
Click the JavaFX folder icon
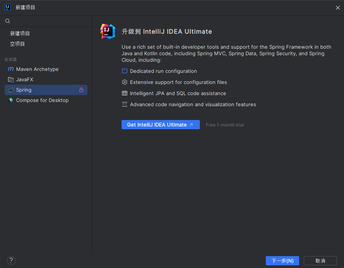tap(11, 80)
